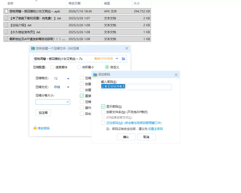This screenshot has width=241, height=193.
Task: Click the icon of 【永久地址发布页】.txt
Action: click(x=6, y=32)
